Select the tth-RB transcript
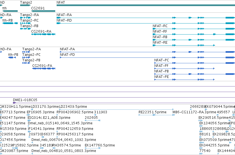Image resolution: width=235 pixels, height=155 pixels. coord(10,23)
